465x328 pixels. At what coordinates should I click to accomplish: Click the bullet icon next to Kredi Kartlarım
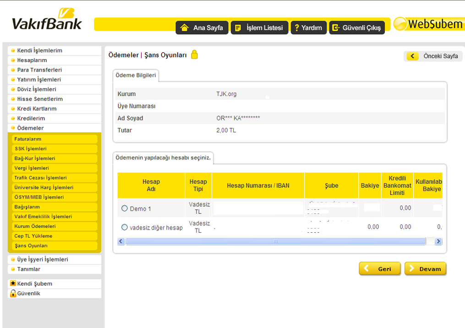pyautogui.click(x=13, y=109)
